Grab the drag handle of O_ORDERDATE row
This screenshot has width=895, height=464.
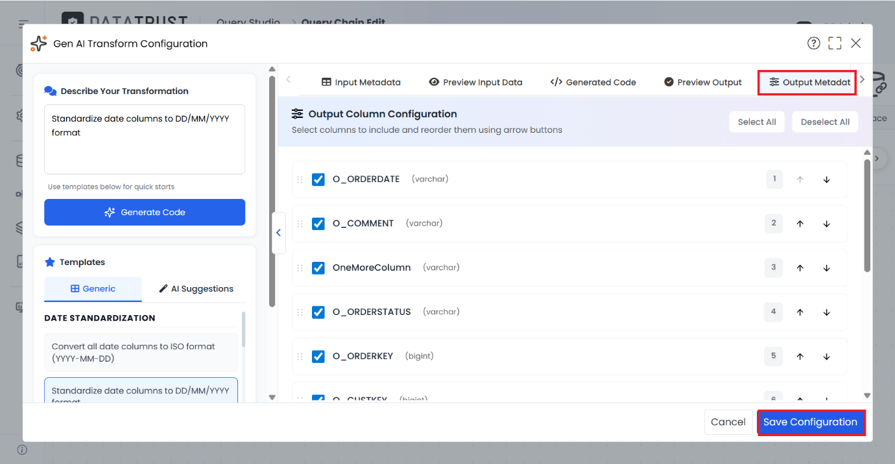pos(300,180)
